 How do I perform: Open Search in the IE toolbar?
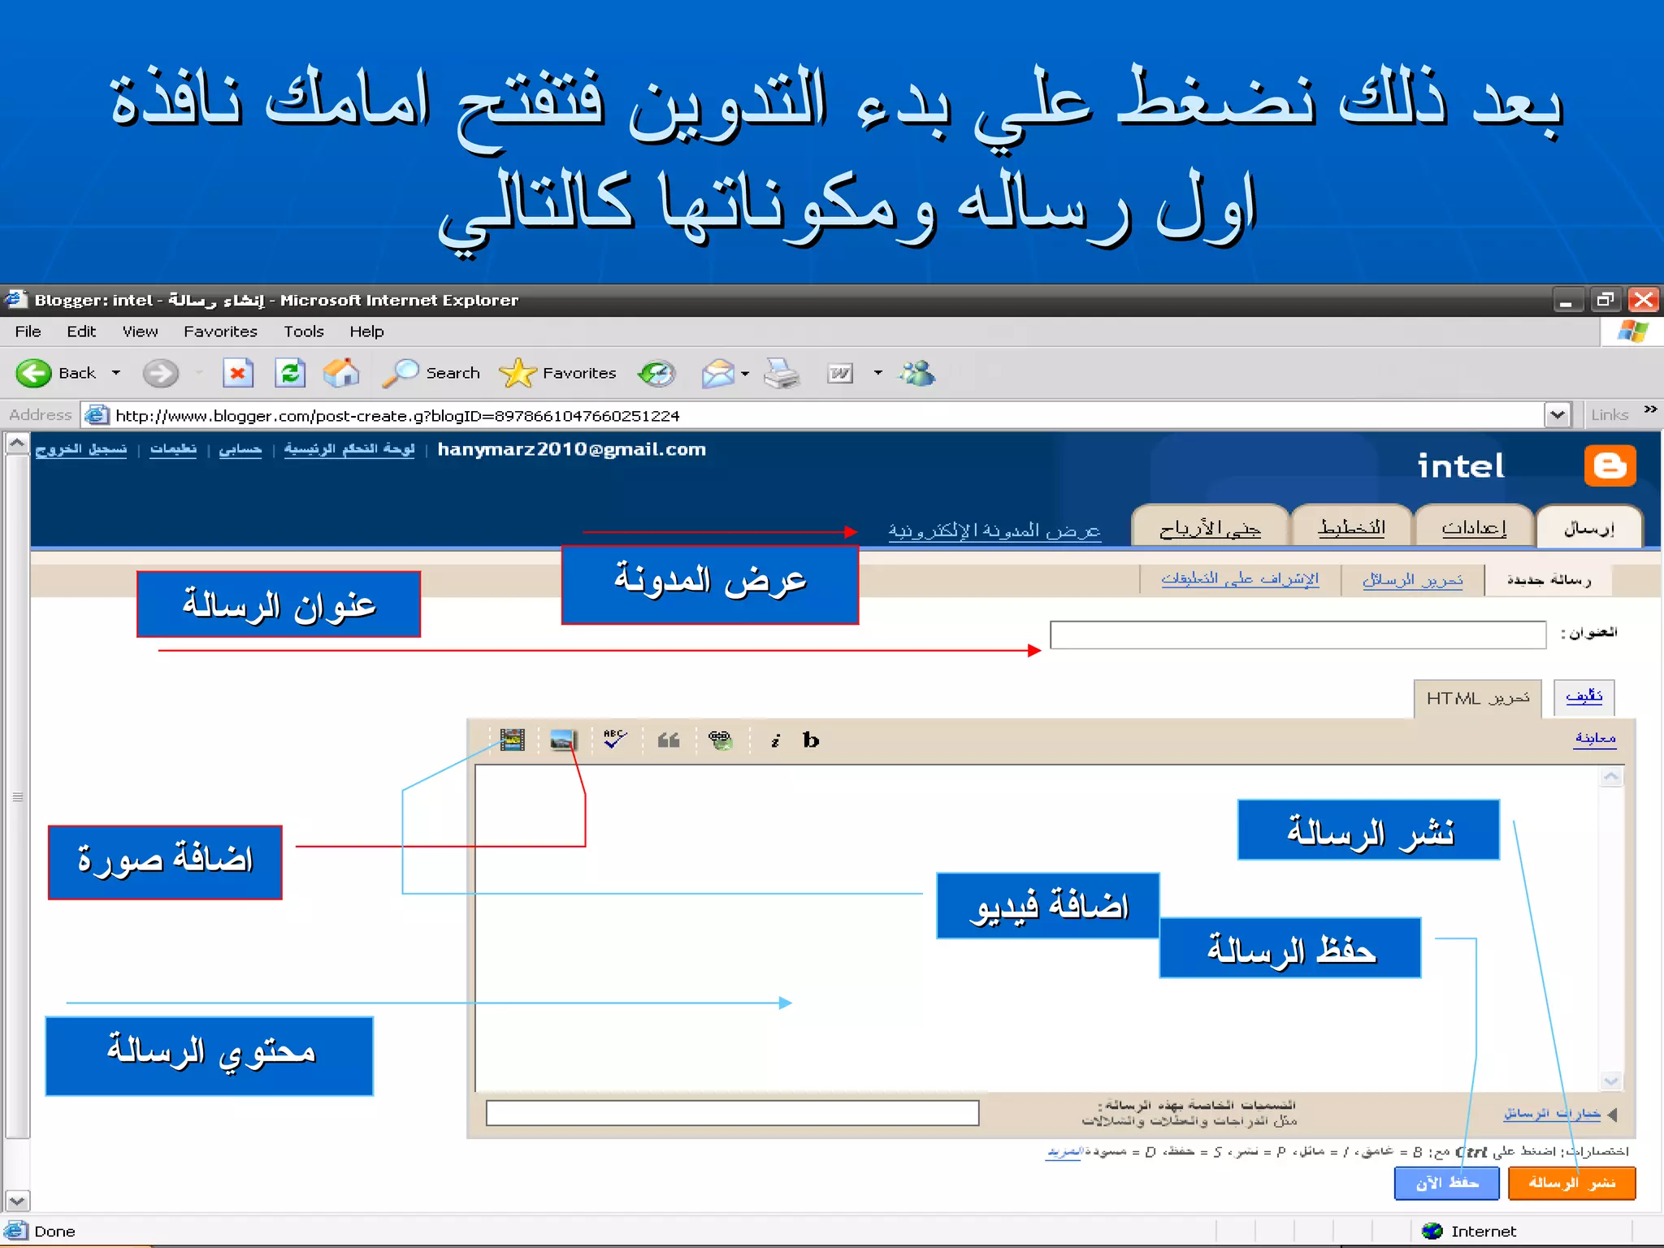pyautogui.click(x=431, y=373)
